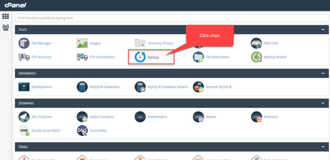330x160 pixels.
Task: Click the Simple Zone Editor link
Action: [46, 131]
